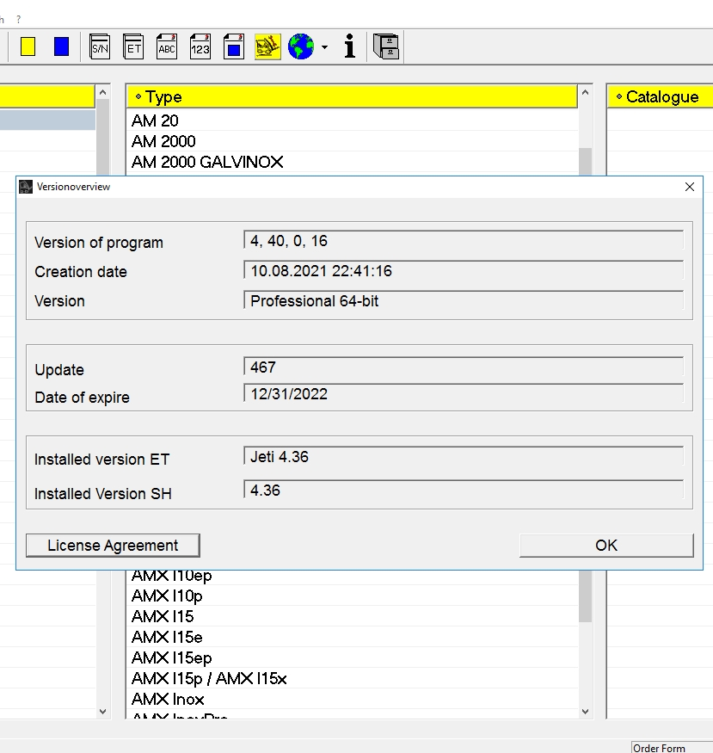Click the 'Jeti 4.36' installed ET field
The width and height of the screenshot is (713, 753).
click(x=464, y=457)
